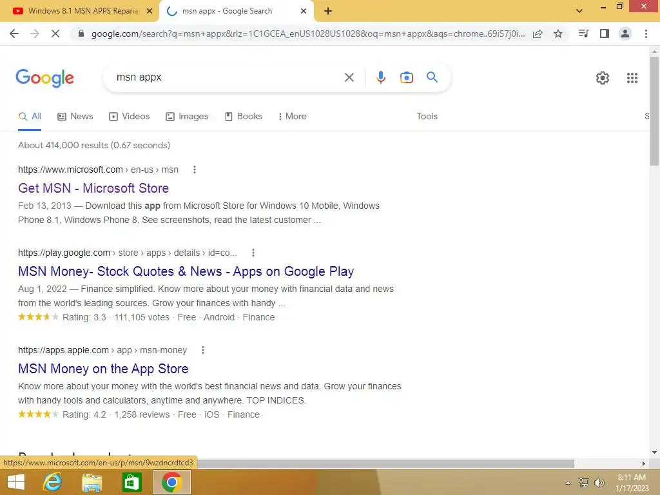
Task: Click the site security lock icon
Action: point(81,34)
